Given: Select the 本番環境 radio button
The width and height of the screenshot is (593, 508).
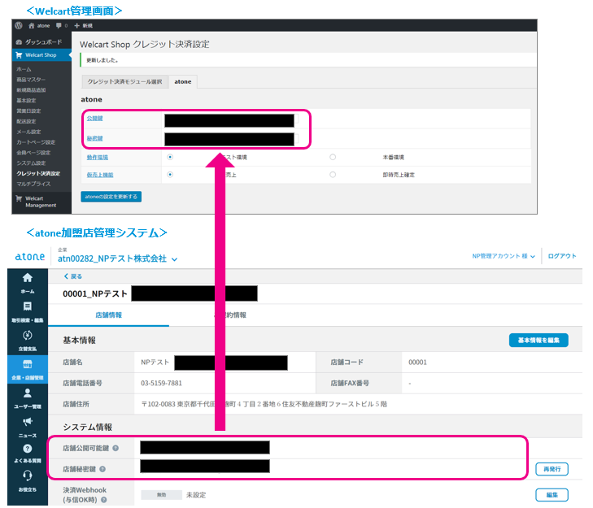Looking at the screenshot, I should coord(333,157).
